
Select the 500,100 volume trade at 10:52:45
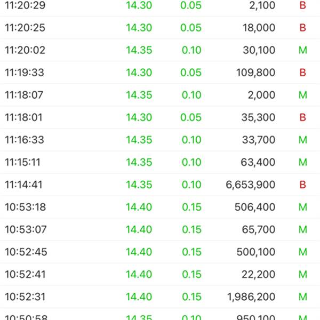[x=160, y=252]
